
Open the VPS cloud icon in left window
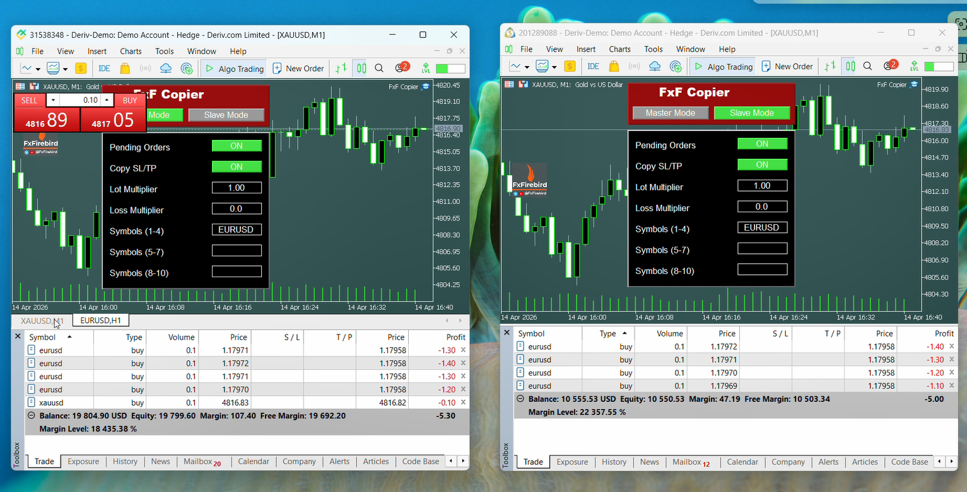pos(166,69)
